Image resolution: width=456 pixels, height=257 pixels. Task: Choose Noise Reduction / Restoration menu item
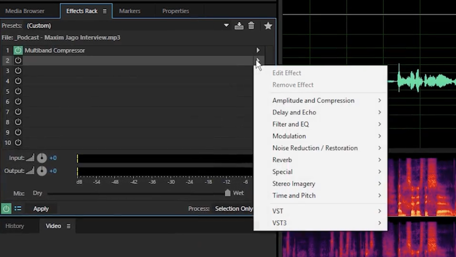tap(315, 148)
